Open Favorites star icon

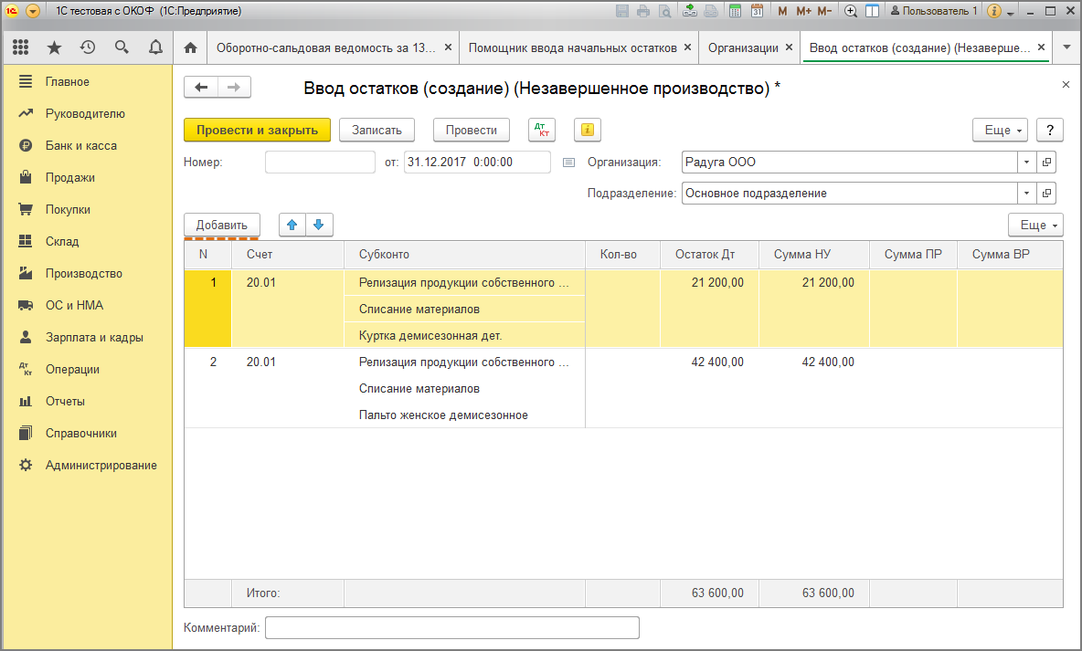54,47
